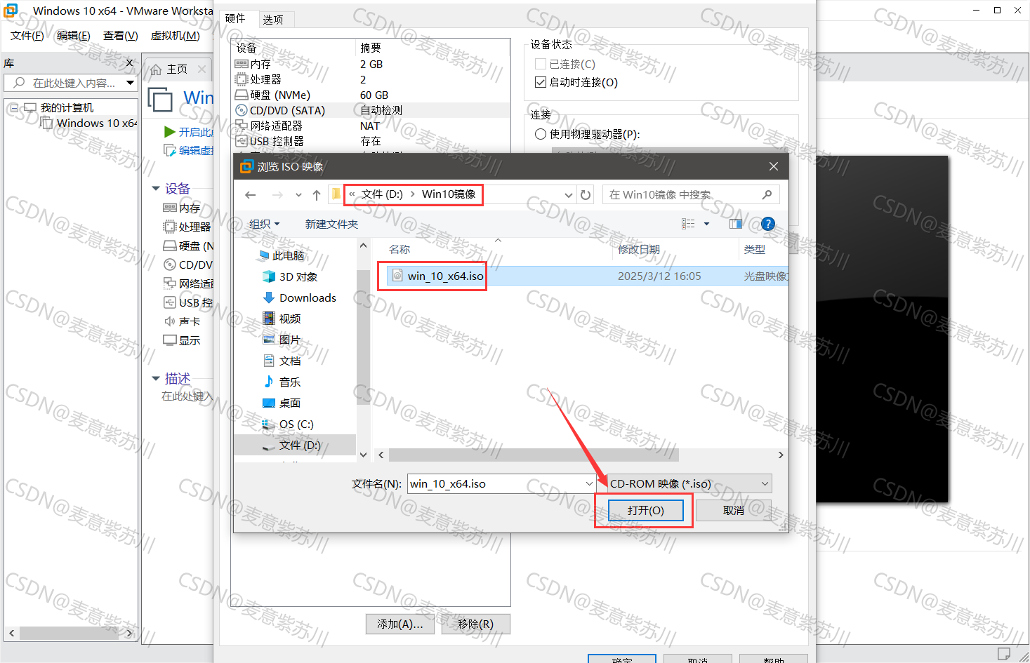Screen dimensions: 1030x663
Task: Select 此电脑 in the navigation pane
Action: 282,255
